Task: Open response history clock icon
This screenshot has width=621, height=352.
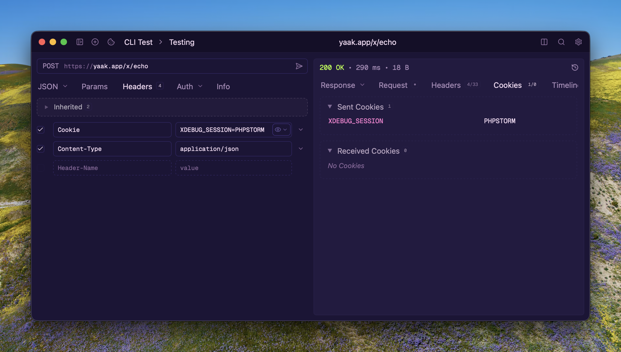Action: pos(575,67)
